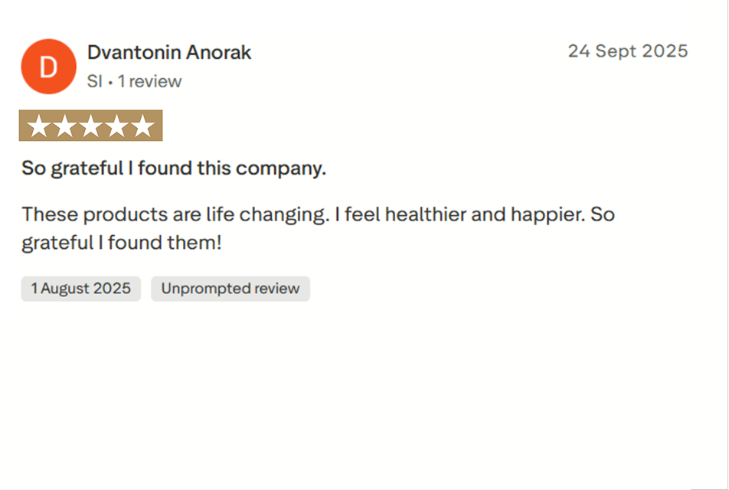This screenshot has height=490, width=729.
Task: Select the fourth rating star
Action: [x=116, y=126]
